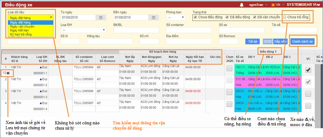Open calendar picker for Đến ngày
Screen dimensions: 323x138
coord(154,18)
